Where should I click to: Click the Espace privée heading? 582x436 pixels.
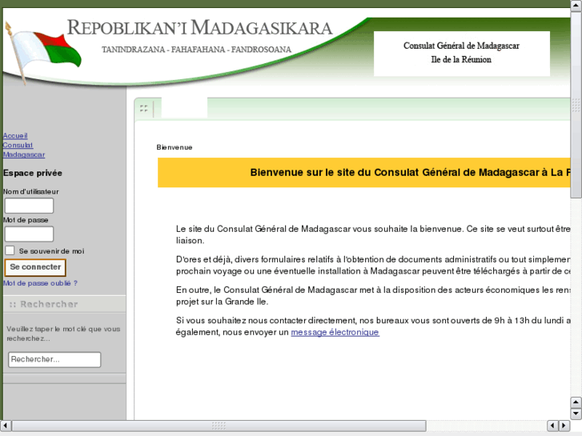[x=33, y=173]
